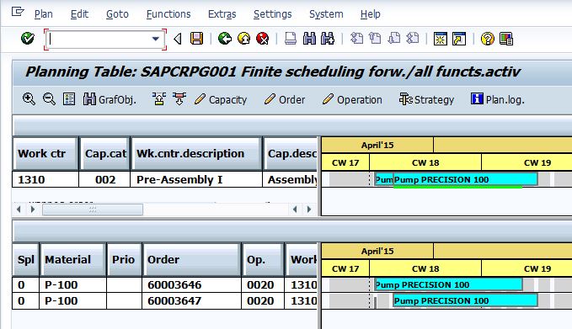572x329 pixels.
Task: Go to first page icon
Action: [356, 38]
